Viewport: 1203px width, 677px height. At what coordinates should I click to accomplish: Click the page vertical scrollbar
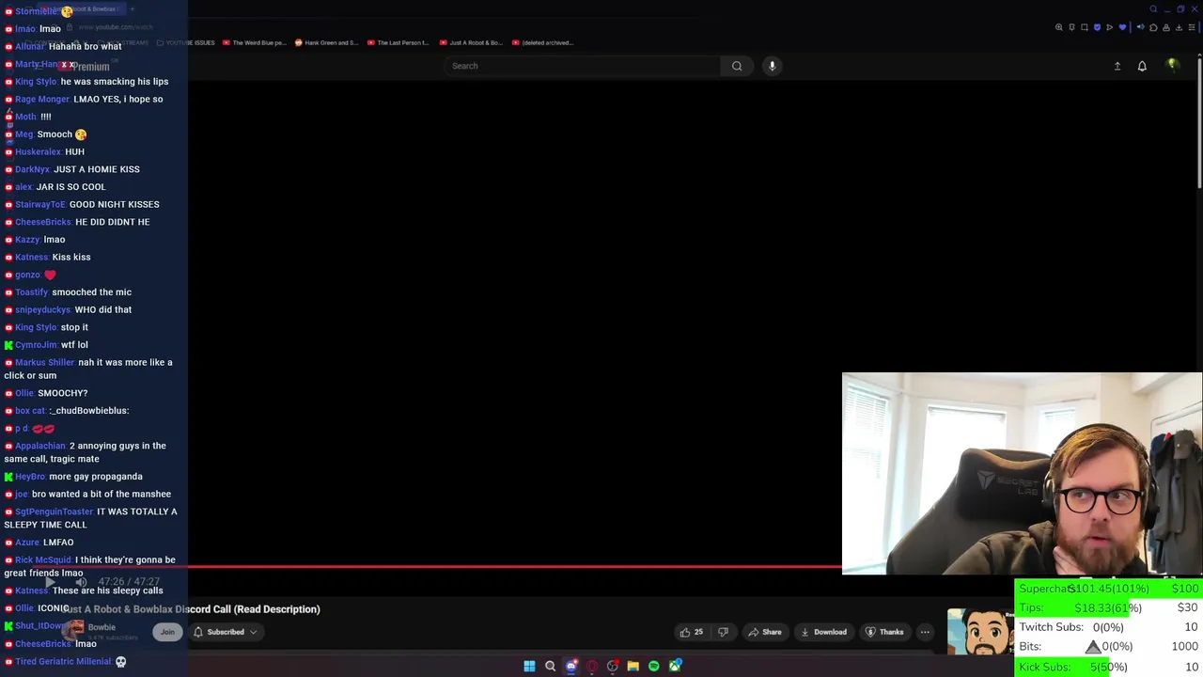tap(1199, 122)
